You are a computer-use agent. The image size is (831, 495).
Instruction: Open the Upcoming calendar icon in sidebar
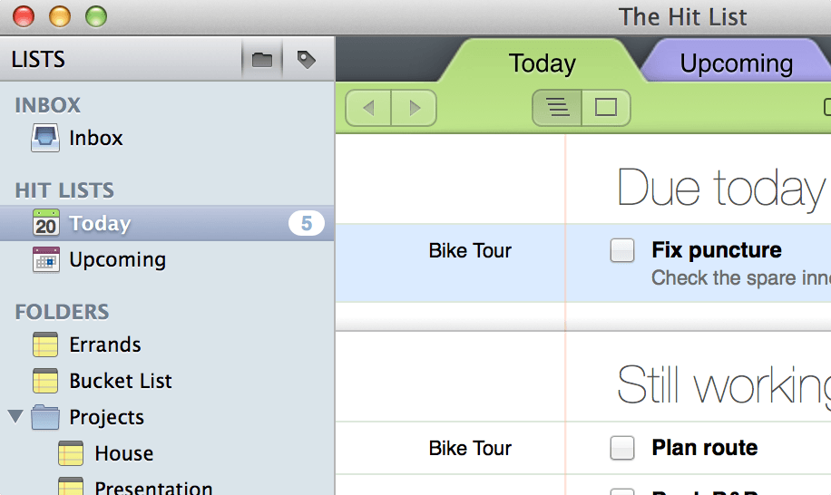(x=45, y=259)
